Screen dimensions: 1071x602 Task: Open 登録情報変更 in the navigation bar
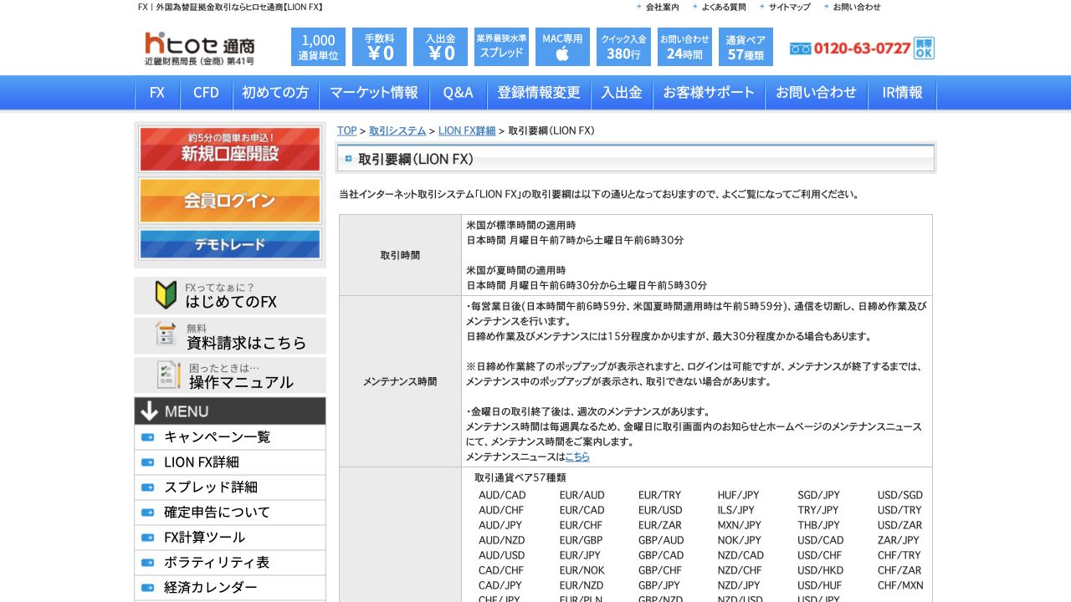pos(539,93)
